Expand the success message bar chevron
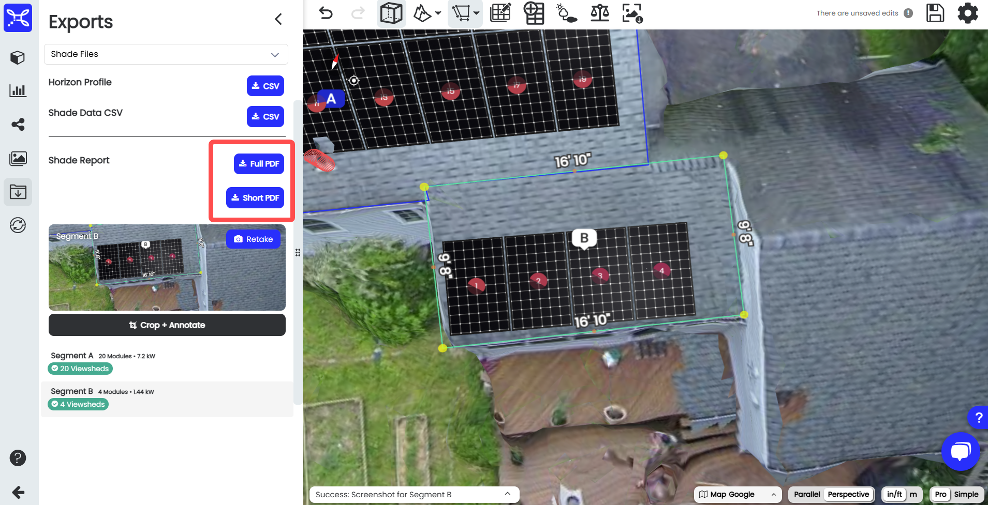The width and height of the screenshot is (988, 505). pos(508,494)
